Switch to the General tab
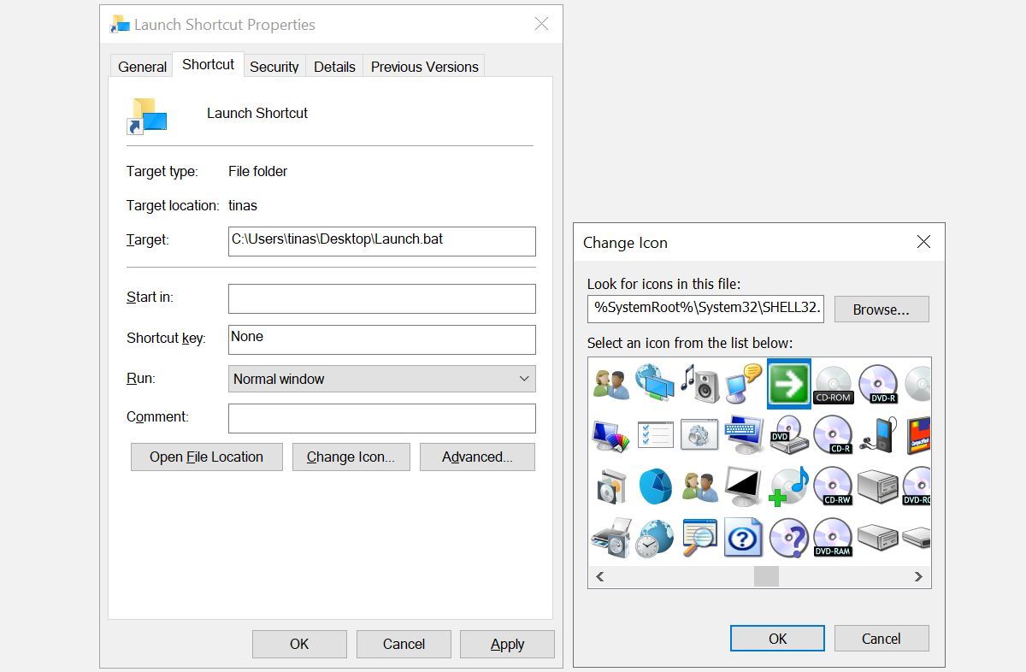Screen dimensions: 1026x672 coord(141,66)
